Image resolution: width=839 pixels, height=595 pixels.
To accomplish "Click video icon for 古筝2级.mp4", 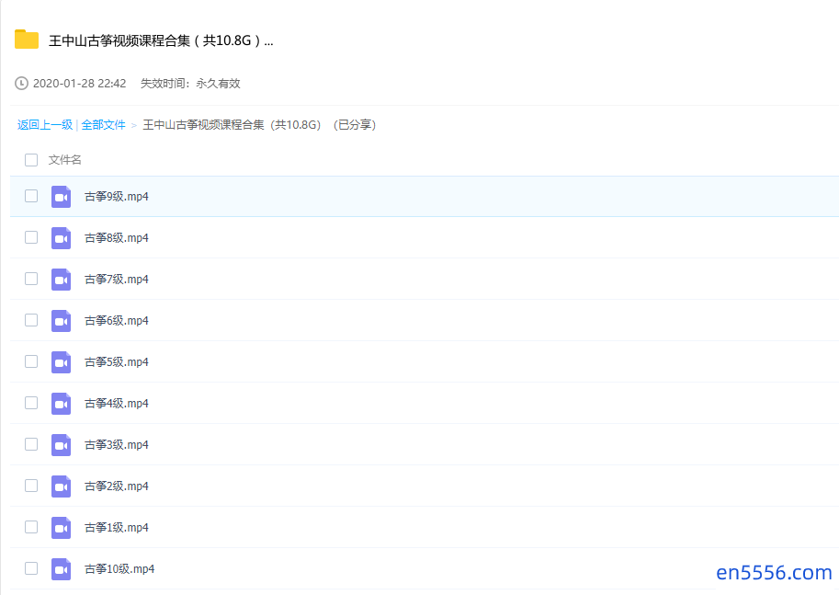I will pos(62,486).
